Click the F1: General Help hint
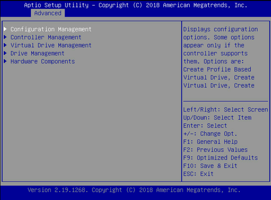271x200 pixels. (210, 142)
